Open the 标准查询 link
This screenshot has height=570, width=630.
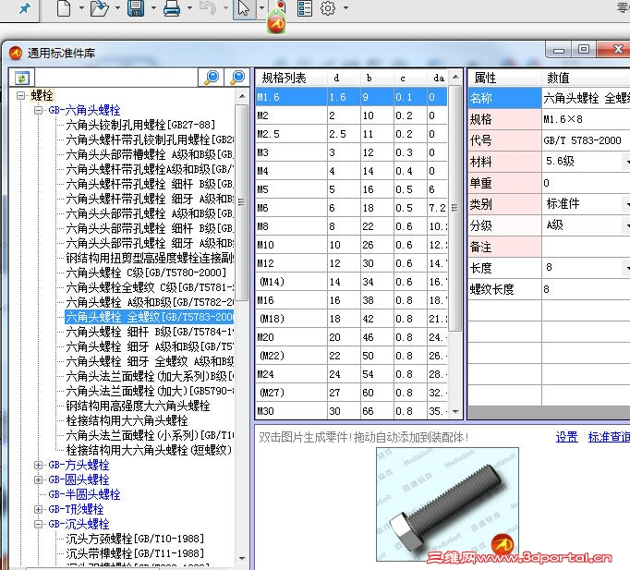[609, 437]
